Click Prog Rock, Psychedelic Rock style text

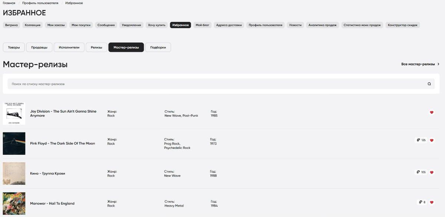tap(177, 146)
